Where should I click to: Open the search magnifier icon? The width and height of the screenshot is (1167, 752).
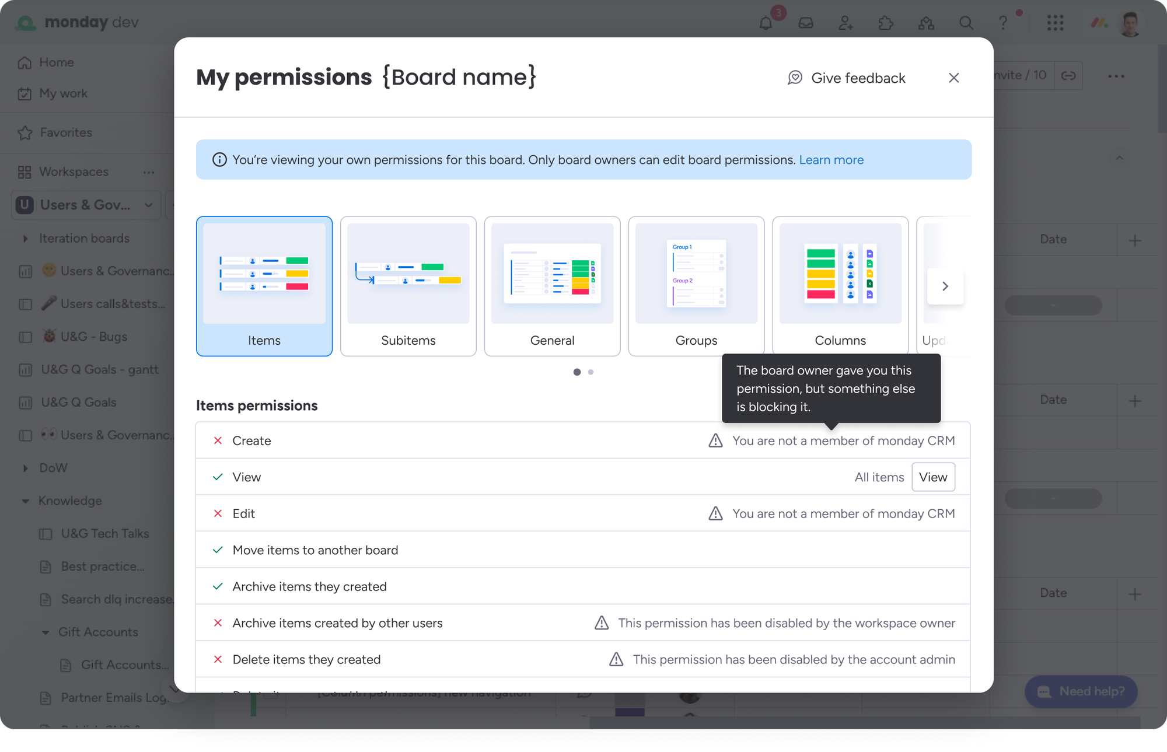(966, 23)
